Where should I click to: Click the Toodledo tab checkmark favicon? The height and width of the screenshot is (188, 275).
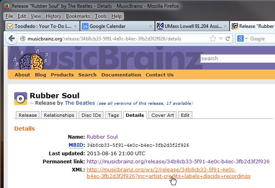(10, 26)
